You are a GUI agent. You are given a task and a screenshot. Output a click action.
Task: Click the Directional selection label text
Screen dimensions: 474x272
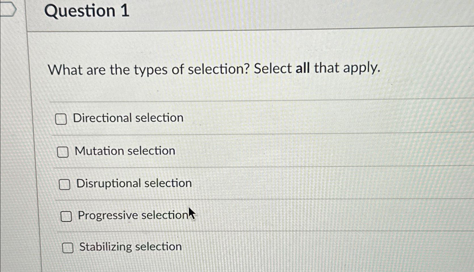tap(128, 118)
